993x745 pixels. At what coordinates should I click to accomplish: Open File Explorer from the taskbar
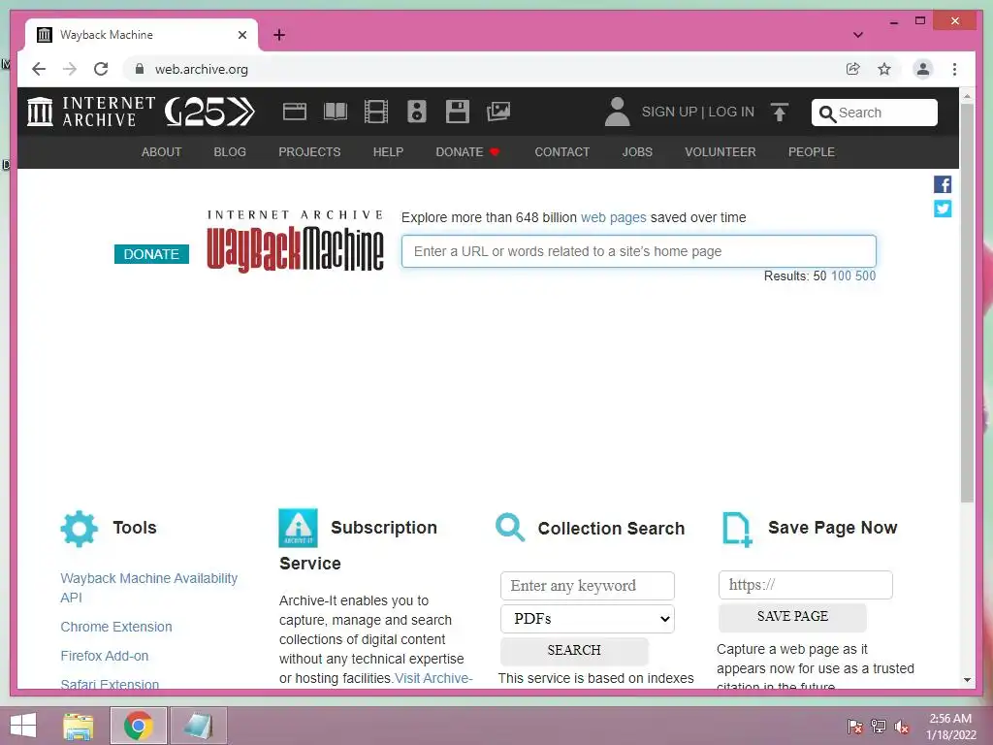(79, 726)
